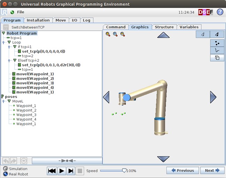The height and width of the screenshot is (178, 226).
Task: Toggle the path curve display button
Action: (217, 50)
